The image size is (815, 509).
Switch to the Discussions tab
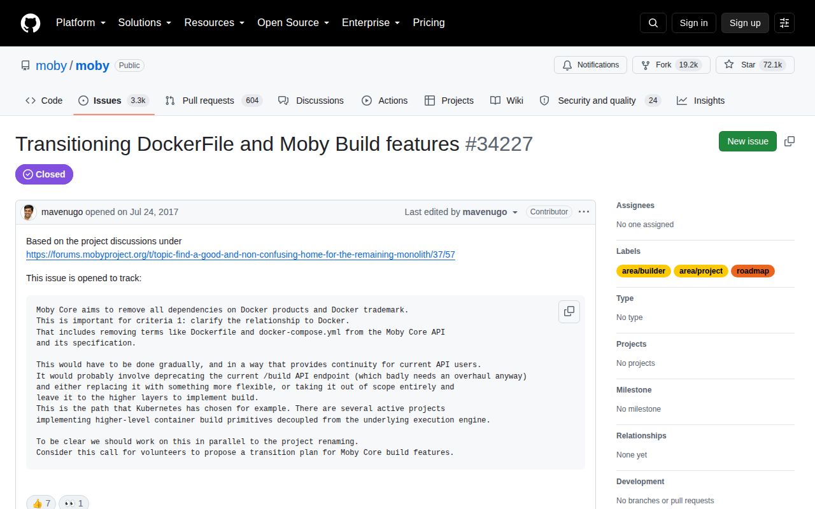click(x=311, y=101)
